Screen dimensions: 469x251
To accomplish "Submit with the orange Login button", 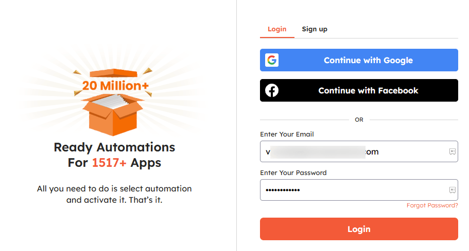I will click(359, 229).
